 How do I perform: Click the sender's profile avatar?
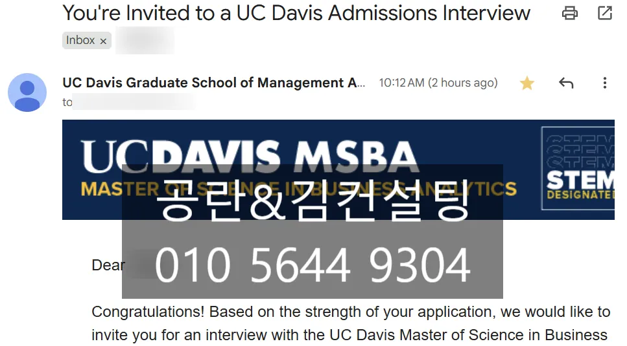tap(27, 92)
